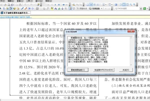The image size is (150, 101).
Task: Open the 查看(V) menu
Action: pyautogui.click(x=20, y=1)
